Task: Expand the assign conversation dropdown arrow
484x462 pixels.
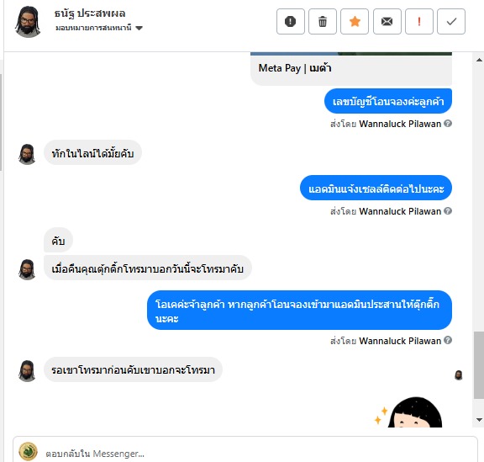Action: click(139, 28)
